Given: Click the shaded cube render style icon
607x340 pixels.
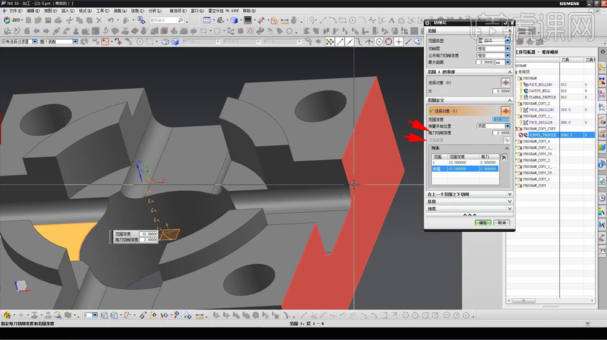Looking at the screenshot, I should point(234,20).
